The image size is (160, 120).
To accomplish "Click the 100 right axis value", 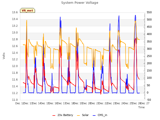I will click(149, 78).
